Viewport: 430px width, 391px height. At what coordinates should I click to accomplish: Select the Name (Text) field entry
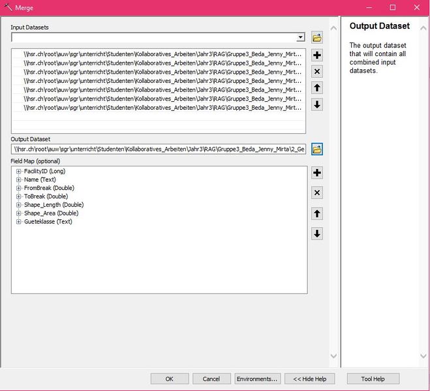tap(40, 180)
